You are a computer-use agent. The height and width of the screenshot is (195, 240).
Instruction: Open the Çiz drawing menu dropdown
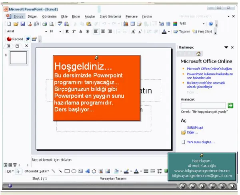click(x=10, y=171)
